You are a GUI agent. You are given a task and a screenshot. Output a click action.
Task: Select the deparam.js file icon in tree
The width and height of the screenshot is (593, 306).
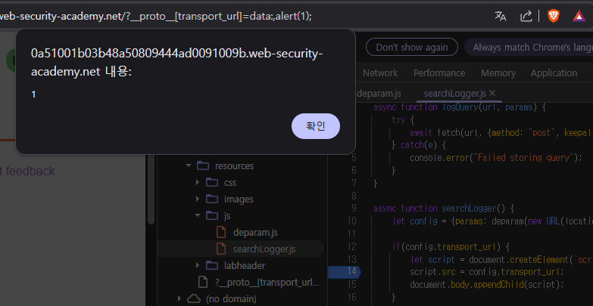click(x=220, y=232)
